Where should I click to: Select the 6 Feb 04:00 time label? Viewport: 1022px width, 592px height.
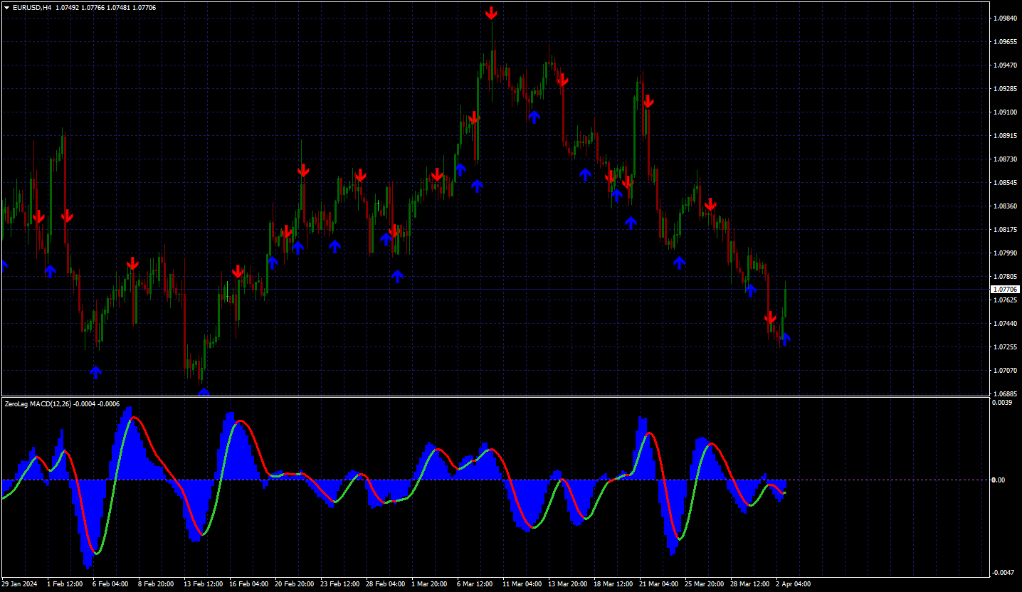pyautogui.click(x=110, y=584)
